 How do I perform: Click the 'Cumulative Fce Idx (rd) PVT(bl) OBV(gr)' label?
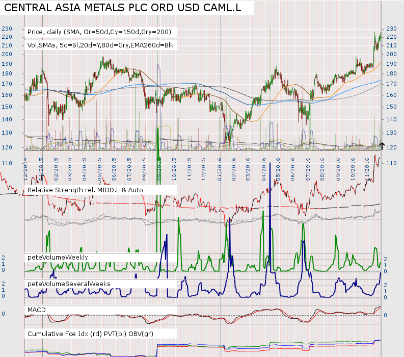(x=90, y=334)
